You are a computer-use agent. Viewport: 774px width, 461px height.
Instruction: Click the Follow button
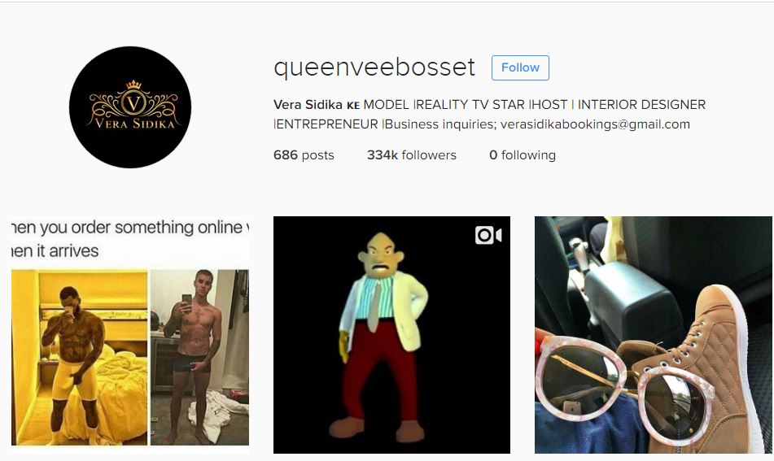tap(520, 67)
